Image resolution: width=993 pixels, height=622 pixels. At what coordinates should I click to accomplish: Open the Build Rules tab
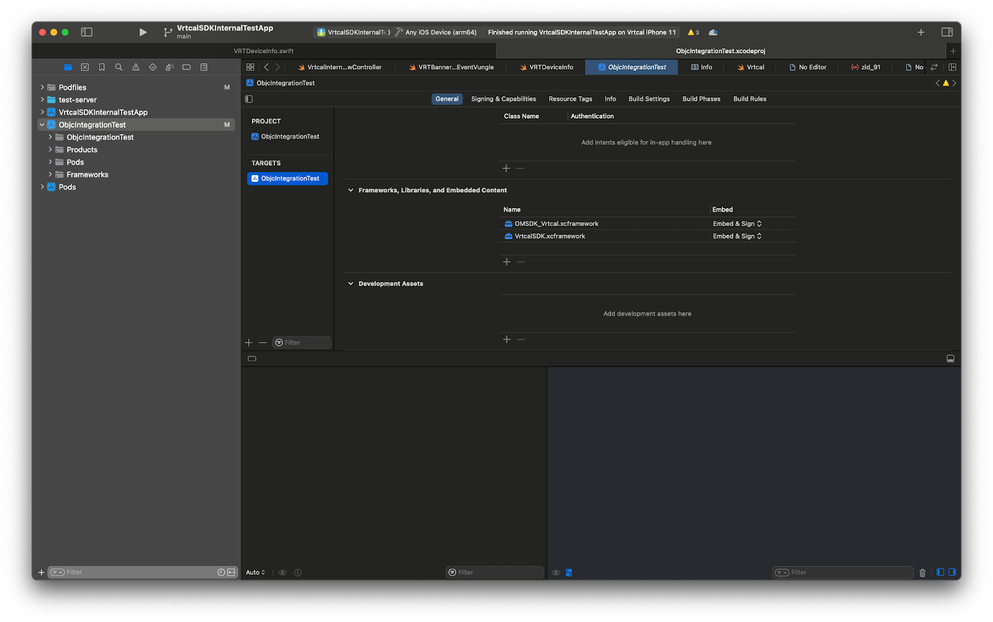[750, 99]
